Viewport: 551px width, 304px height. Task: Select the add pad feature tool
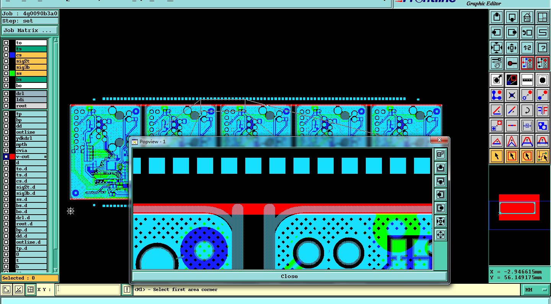click(x=497, y=80)
